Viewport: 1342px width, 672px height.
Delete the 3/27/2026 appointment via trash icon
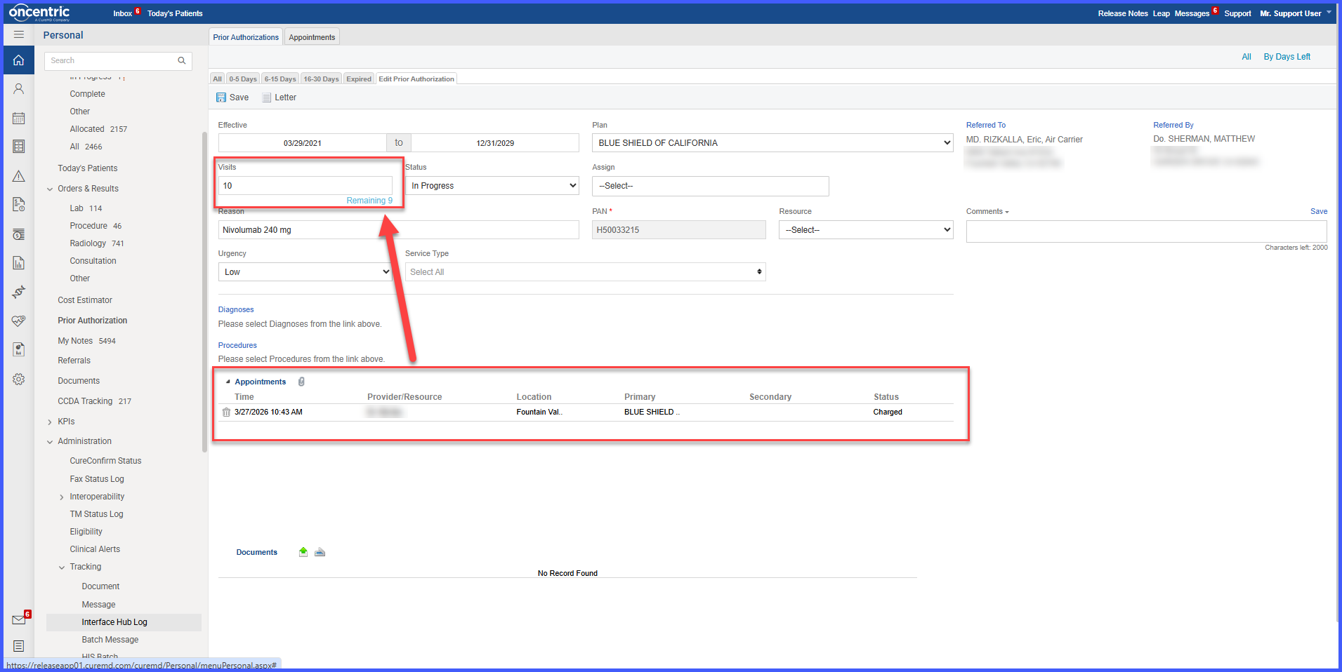point(226,412)
